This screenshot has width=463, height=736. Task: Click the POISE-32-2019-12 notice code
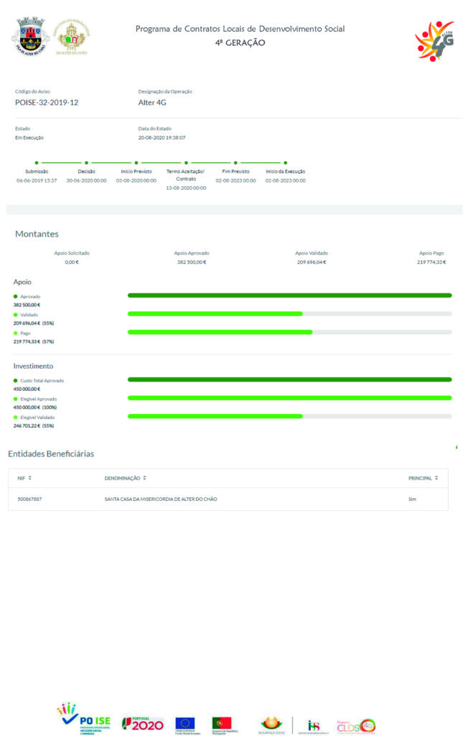[47, 103]
